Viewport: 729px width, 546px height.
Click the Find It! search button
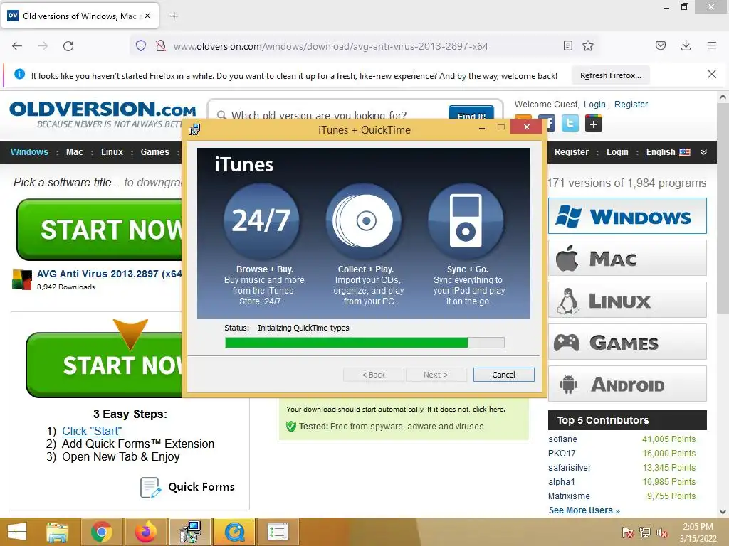(x=471, y=113)
